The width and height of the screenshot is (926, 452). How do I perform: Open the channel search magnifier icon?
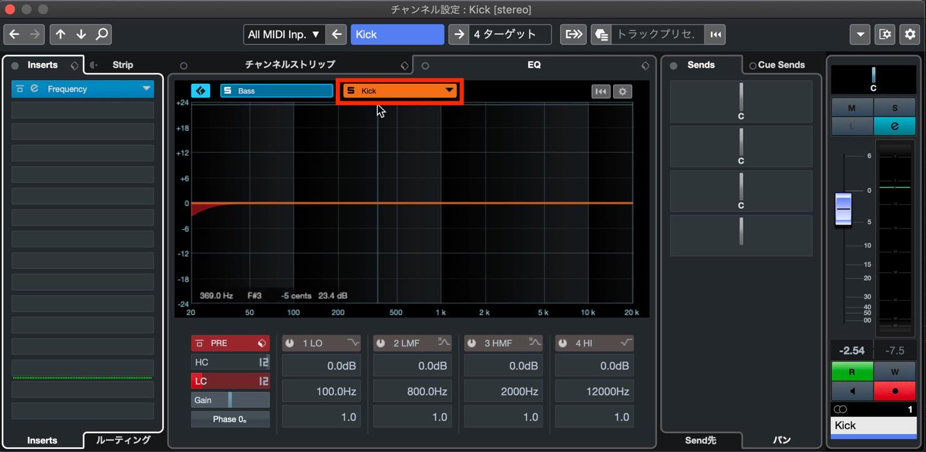tap(101, 34)
